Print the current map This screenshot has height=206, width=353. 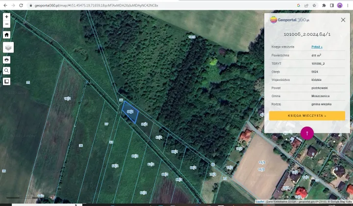[x=6, y=60]
